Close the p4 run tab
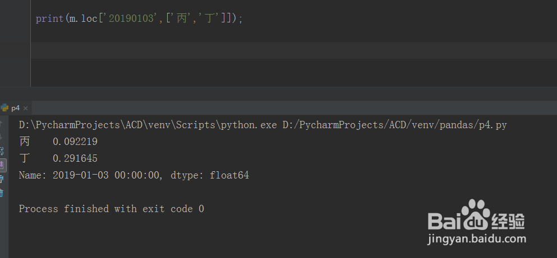The height and width of the screenshot is (258, 557). pos(26,108)
